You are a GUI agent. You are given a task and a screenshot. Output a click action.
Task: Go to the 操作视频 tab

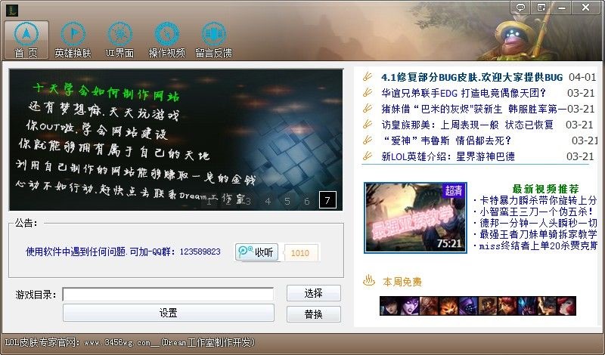166,40
